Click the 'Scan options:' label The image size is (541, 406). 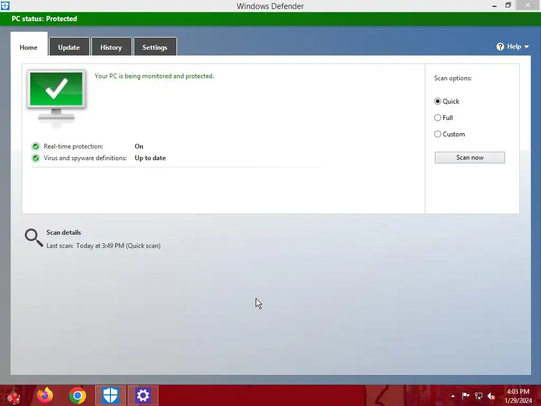click(453, 78)
